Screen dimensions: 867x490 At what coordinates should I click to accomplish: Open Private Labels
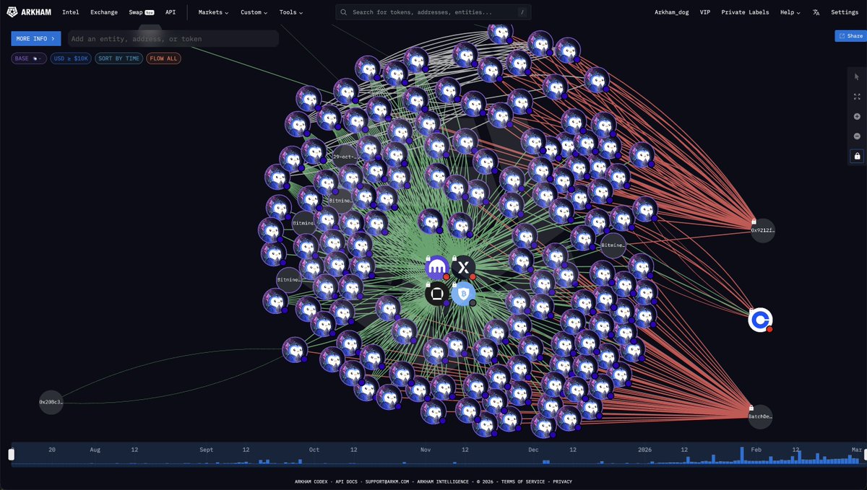point(745,12)
